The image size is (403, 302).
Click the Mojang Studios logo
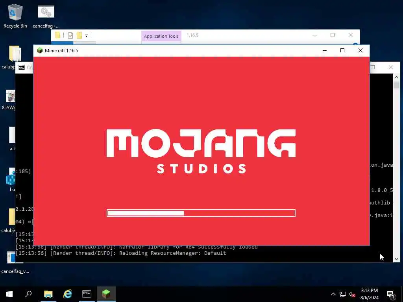201,151
